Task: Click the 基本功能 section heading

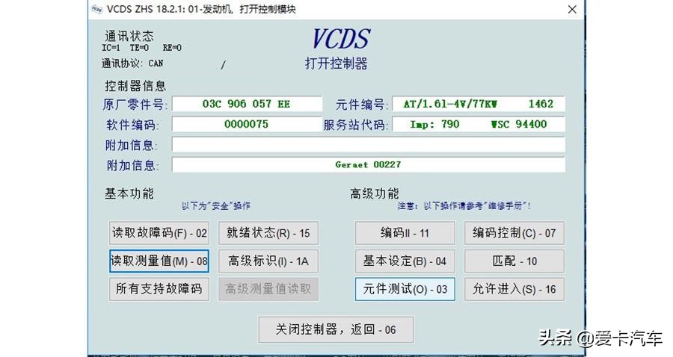Action: (129, 193)
